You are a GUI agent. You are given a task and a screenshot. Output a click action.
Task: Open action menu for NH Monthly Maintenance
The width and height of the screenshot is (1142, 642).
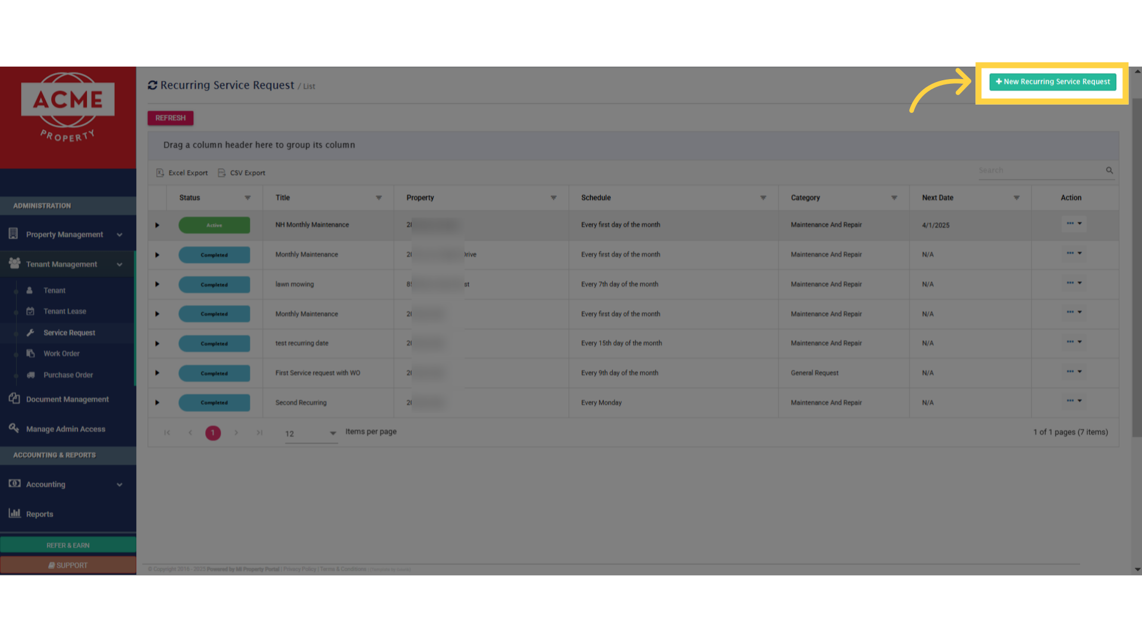point(1074,224)
